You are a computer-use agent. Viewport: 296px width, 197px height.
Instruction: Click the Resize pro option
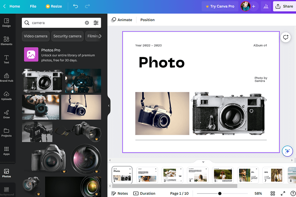[x=54, y=6]
